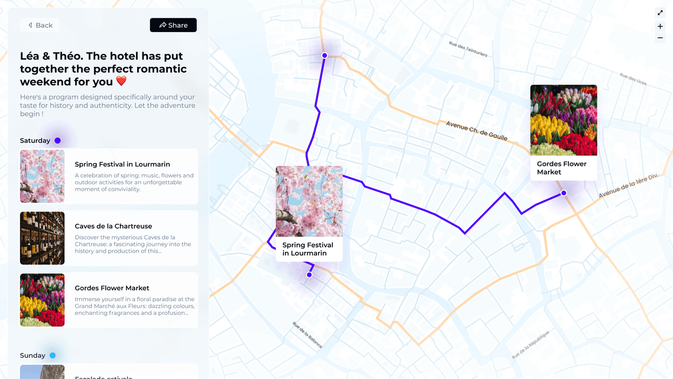Select Gordes Flower Market map card

click(564, 132)
